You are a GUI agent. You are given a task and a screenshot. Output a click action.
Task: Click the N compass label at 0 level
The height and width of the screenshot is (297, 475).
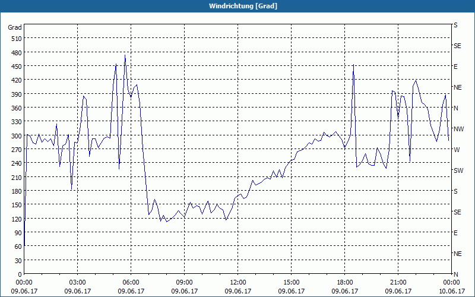pos(455,274)
